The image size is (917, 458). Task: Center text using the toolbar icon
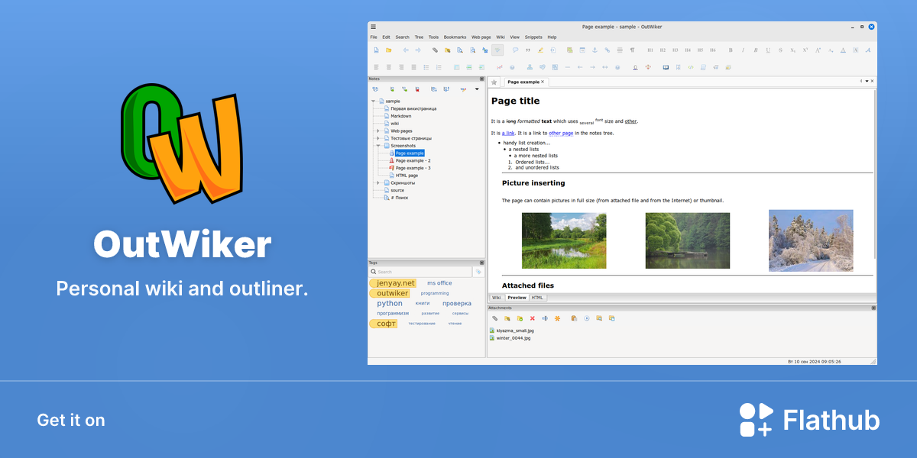click(x=388, y=67)
